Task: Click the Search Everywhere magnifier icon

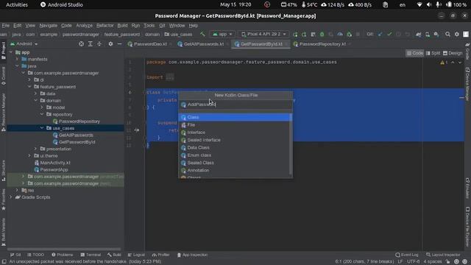Action: [447, 35]
